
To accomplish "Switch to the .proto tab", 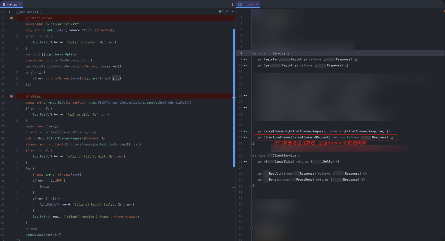I will (249, 4).
